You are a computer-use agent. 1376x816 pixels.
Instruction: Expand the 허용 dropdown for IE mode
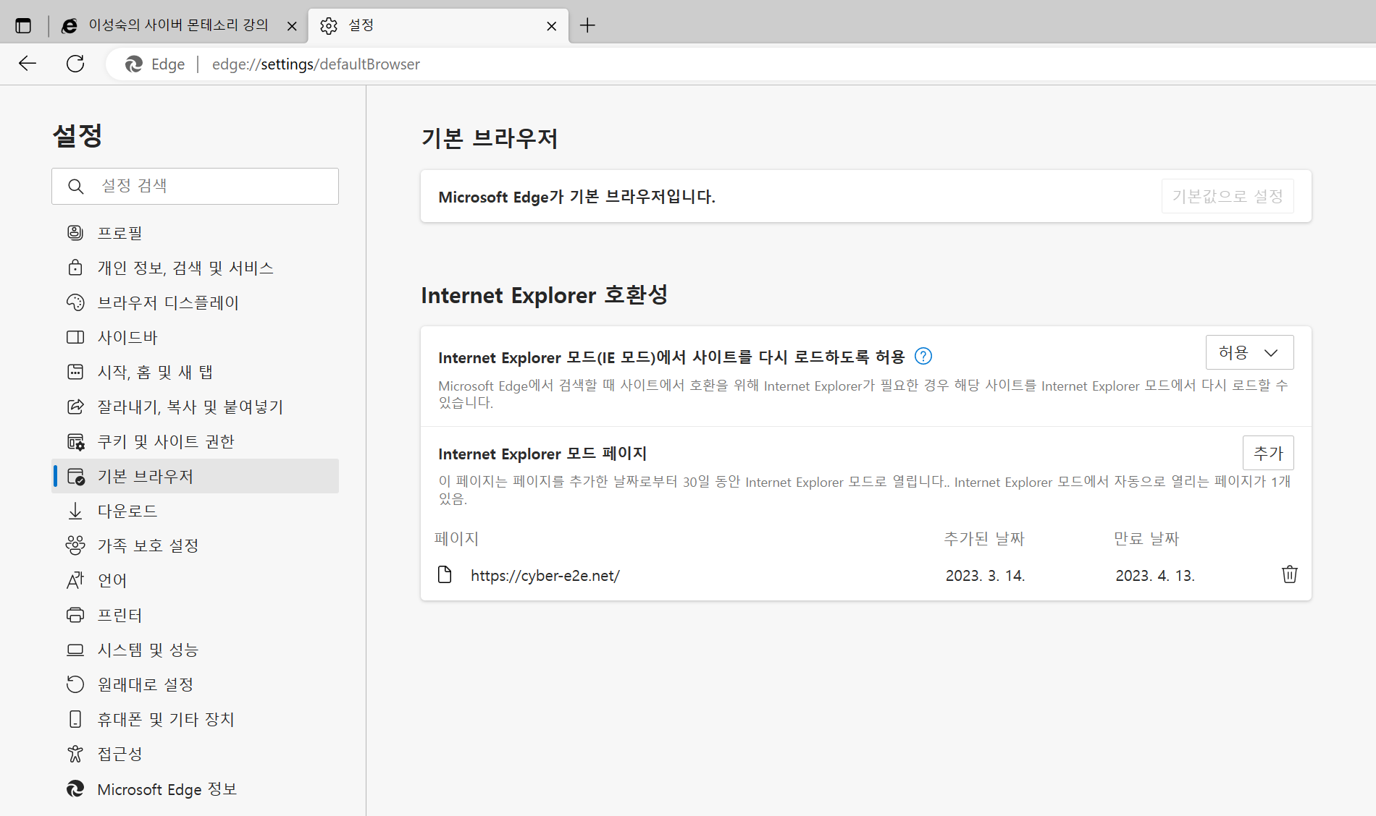click(x=1249, y=353)
